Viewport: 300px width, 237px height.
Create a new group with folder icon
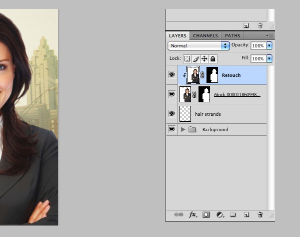(232, 215)
